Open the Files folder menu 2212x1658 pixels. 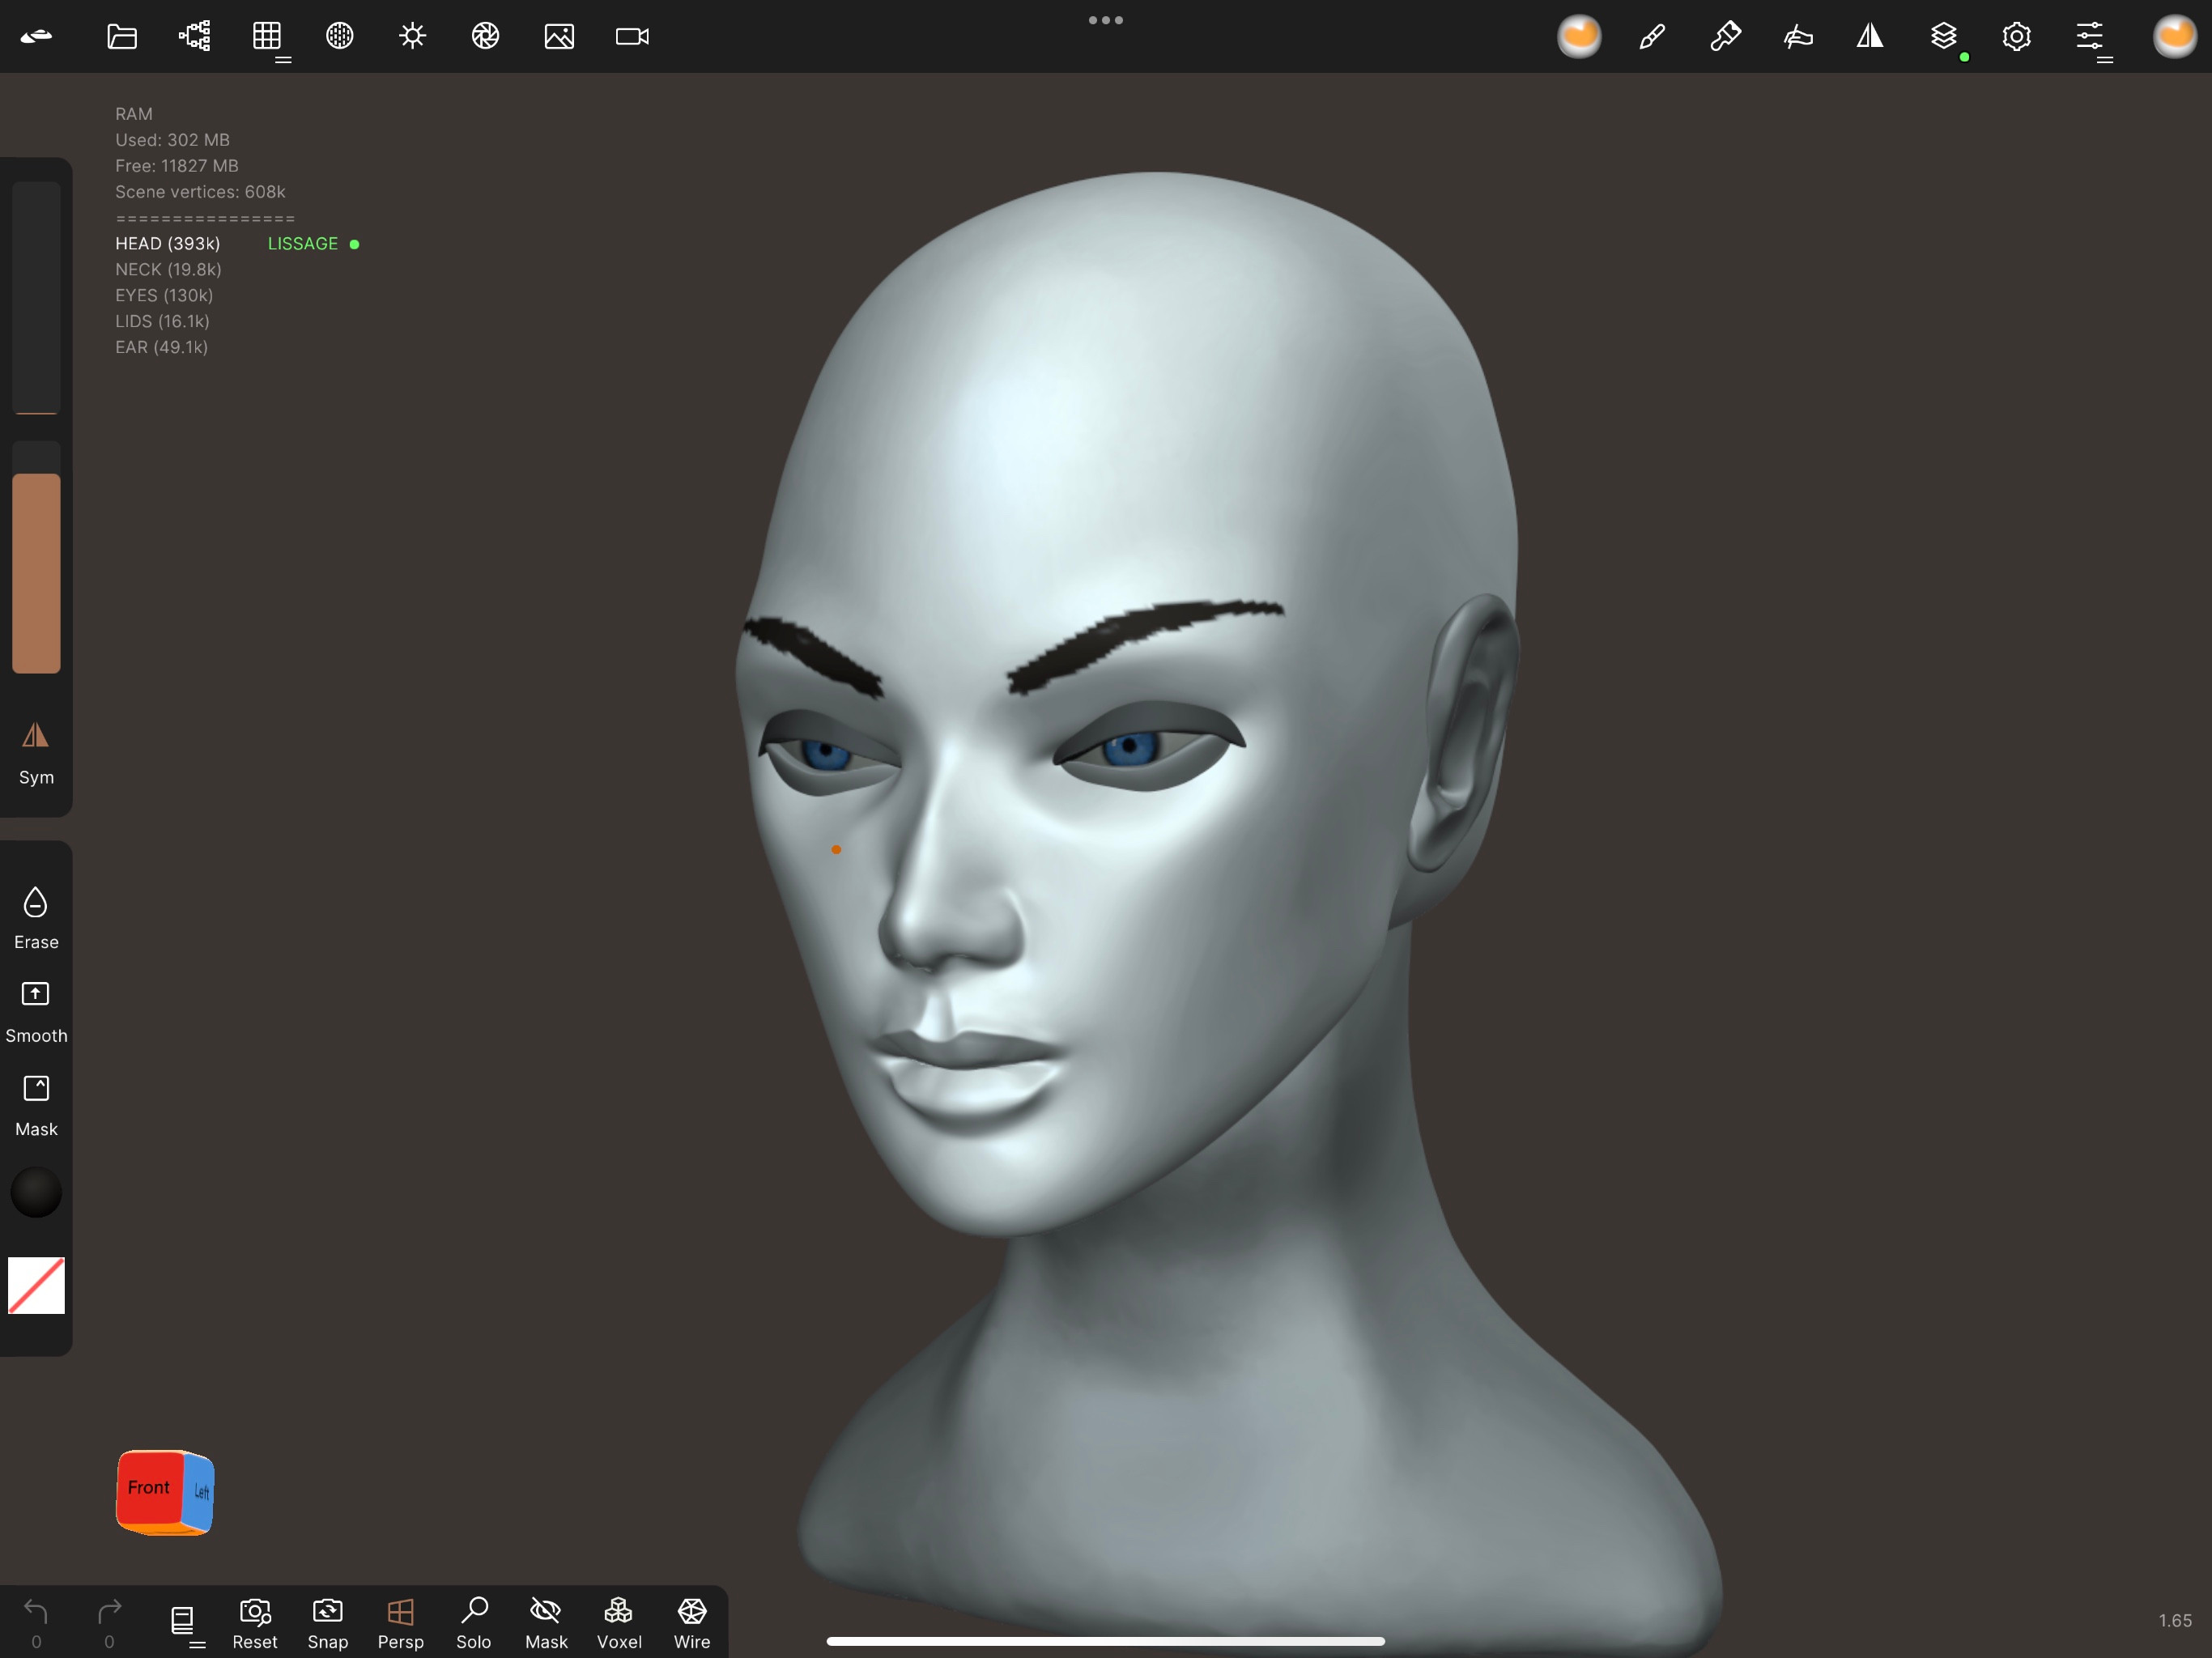coord(122,37)
